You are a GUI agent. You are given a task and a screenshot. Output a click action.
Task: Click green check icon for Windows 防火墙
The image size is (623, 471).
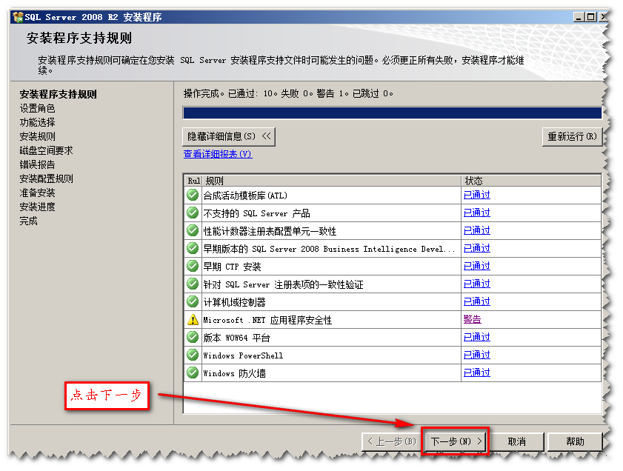[193, 373]
